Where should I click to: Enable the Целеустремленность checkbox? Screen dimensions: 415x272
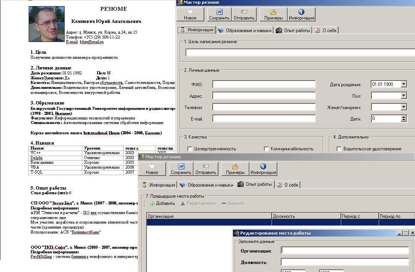click(x=190, y=149)
